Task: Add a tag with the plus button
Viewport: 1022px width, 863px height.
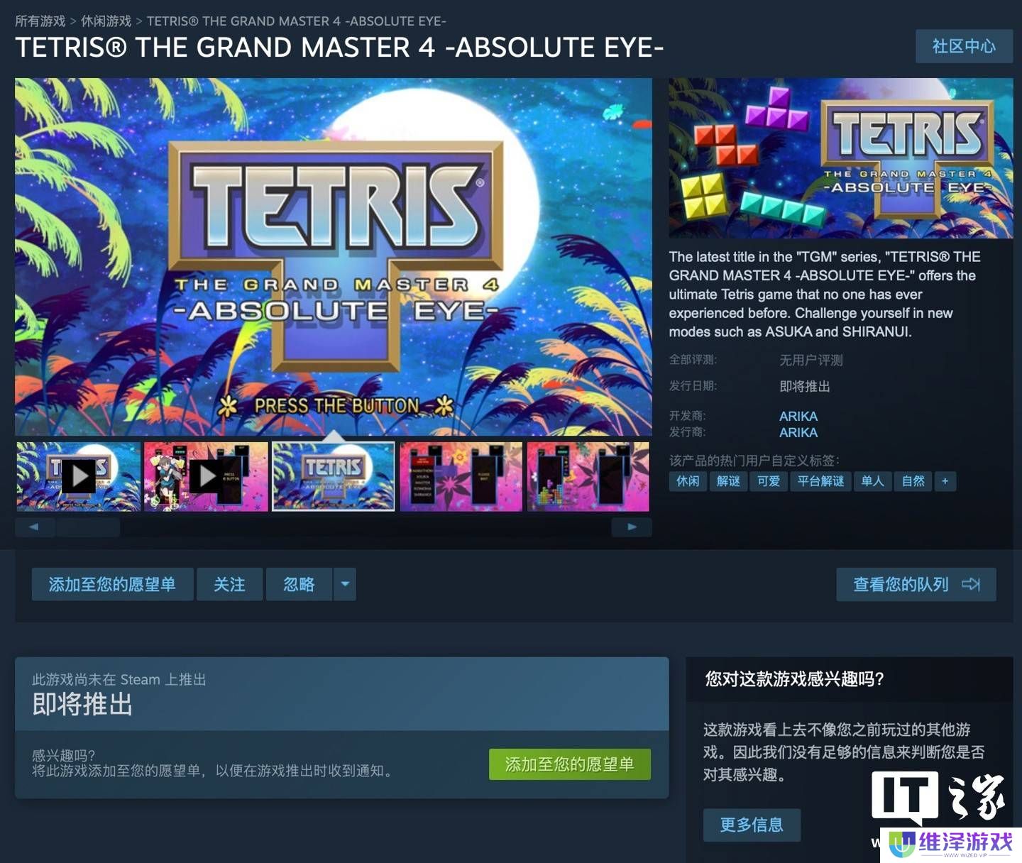Action: [x=945, y=481]
